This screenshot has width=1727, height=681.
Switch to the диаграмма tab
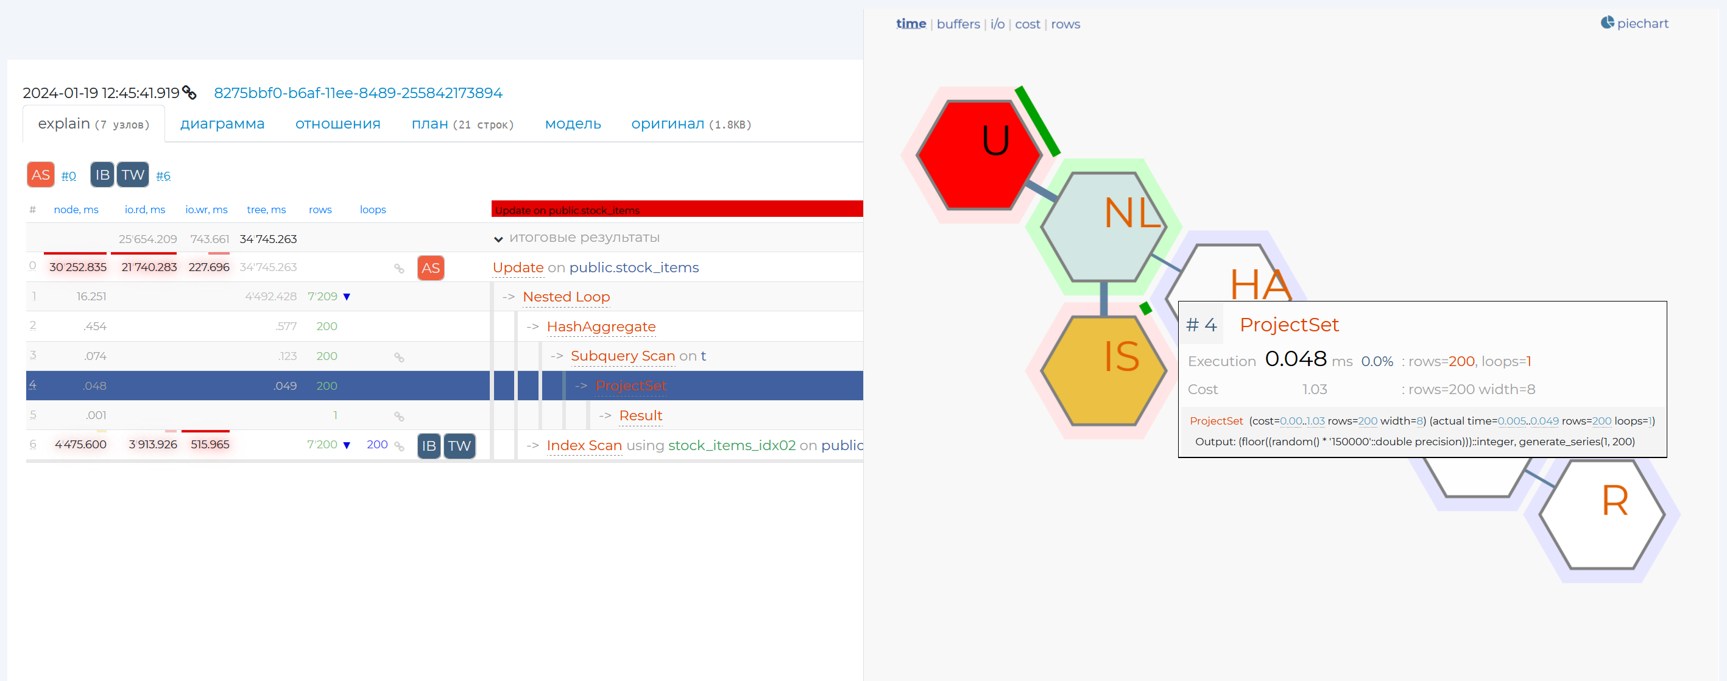[x=222, y=124]
